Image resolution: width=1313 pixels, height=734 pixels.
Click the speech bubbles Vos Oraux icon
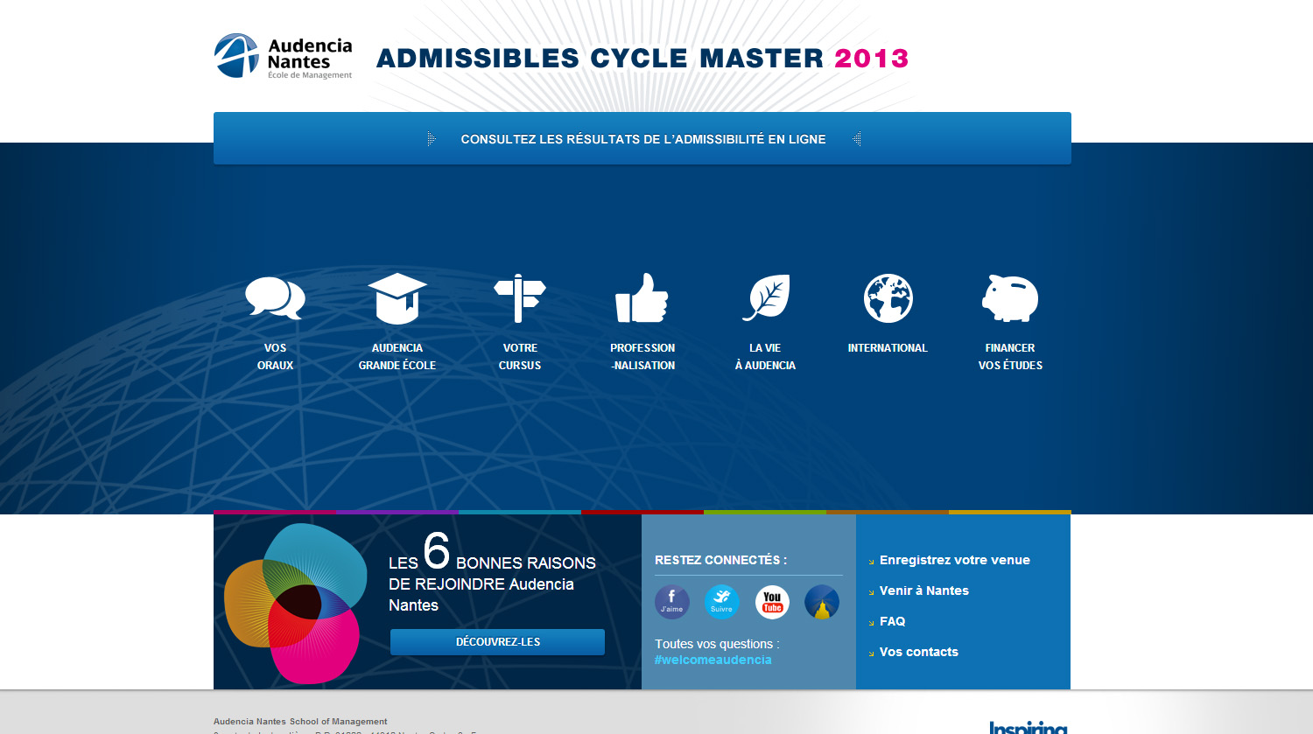point(275,298)
